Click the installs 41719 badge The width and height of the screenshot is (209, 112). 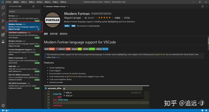click(x=89, y=49)
